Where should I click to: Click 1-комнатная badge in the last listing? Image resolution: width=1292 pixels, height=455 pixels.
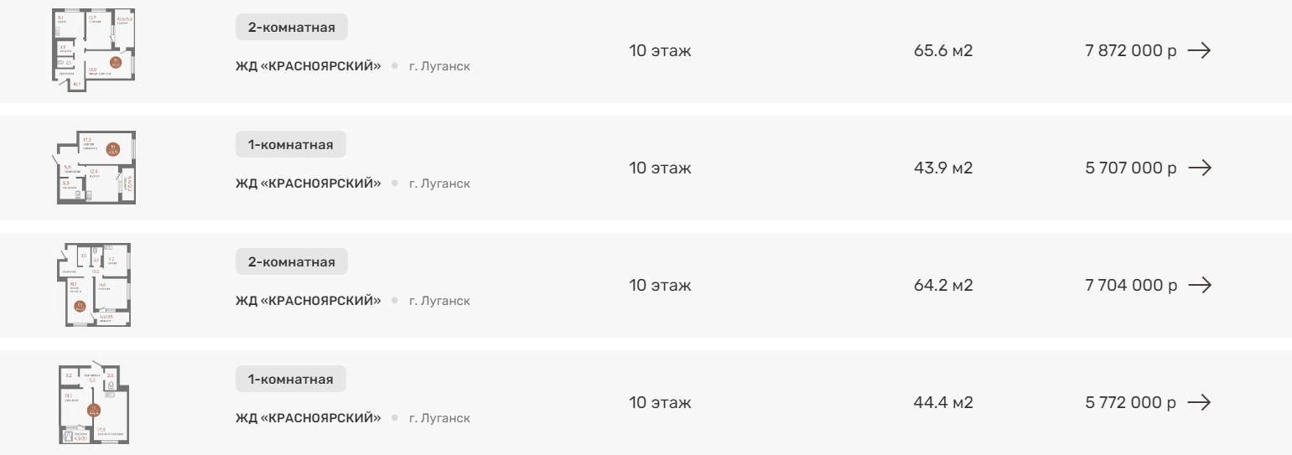(291, 380)
